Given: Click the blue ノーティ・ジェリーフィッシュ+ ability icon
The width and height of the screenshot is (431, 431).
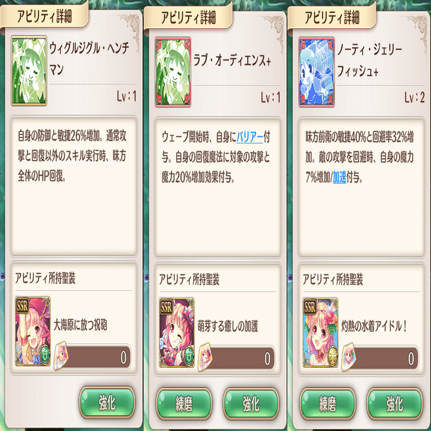Looking at the screenshot, I should 316,72.
